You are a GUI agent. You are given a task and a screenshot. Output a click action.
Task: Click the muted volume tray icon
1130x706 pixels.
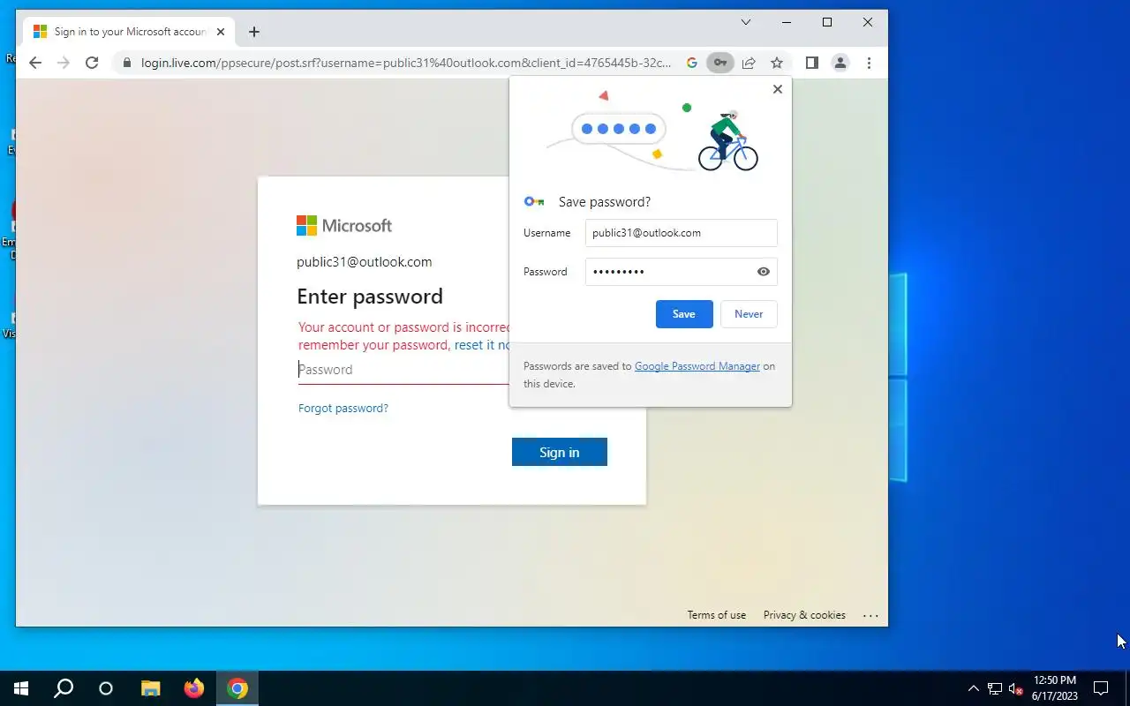[1016, 688]
